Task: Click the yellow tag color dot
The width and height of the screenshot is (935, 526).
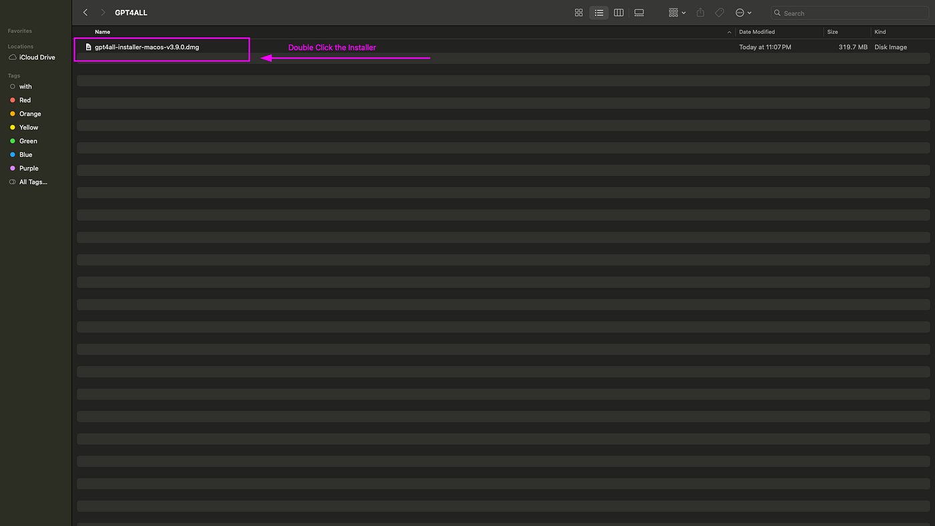Action: point(13,127)
